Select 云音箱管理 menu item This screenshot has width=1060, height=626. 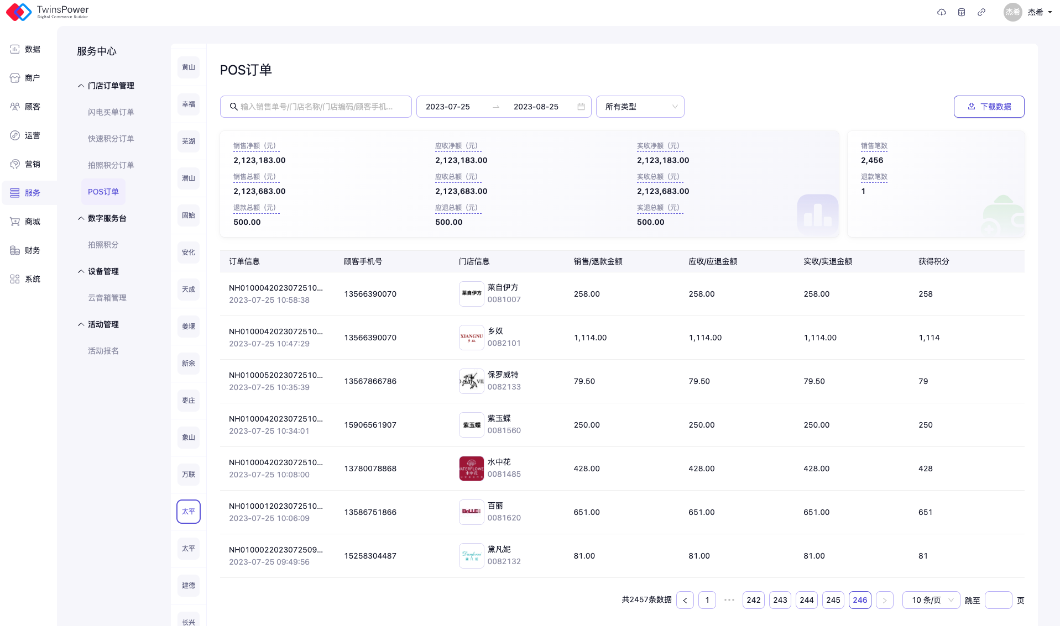point(107,298)
